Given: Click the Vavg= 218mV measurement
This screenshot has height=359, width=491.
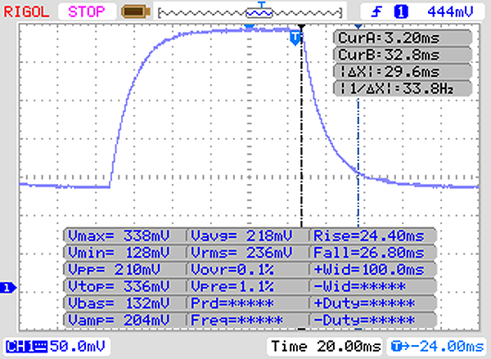Looking at the screenshot, I should [248, 236].
